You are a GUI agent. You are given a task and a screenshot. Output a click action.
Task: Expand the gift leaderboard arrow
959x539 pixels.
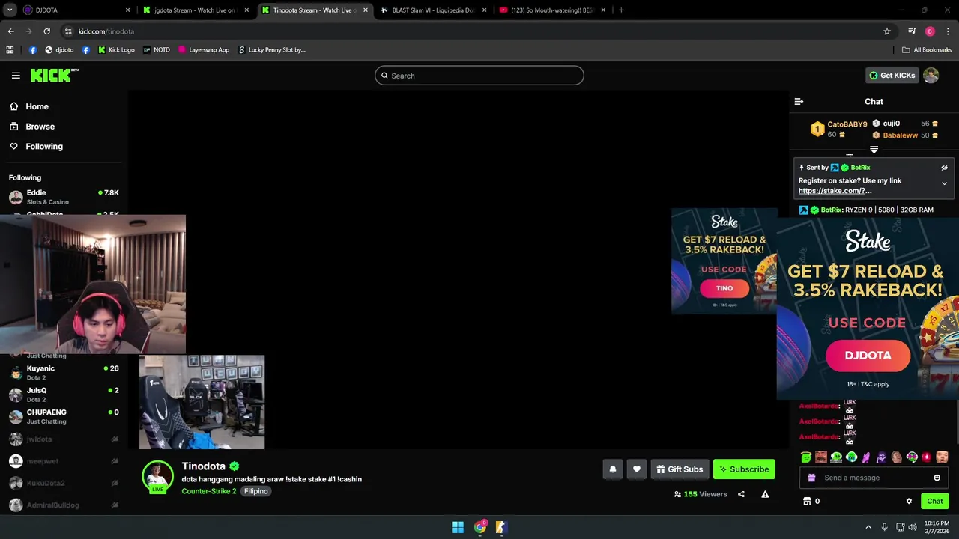coord(874,150)
